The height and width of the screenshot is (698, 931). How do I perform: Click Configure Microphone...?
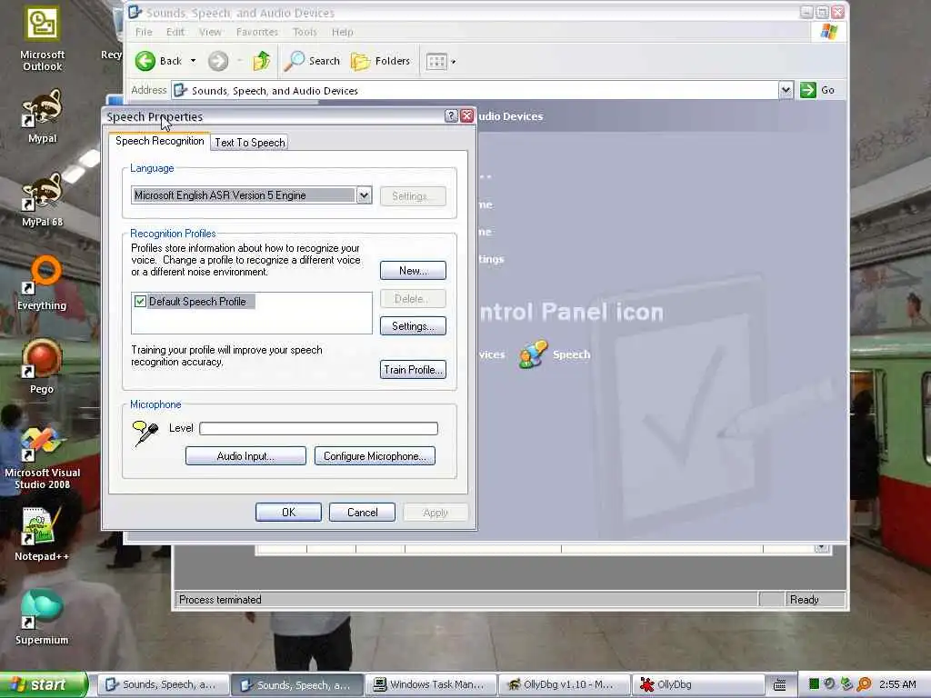click(375, 456)
